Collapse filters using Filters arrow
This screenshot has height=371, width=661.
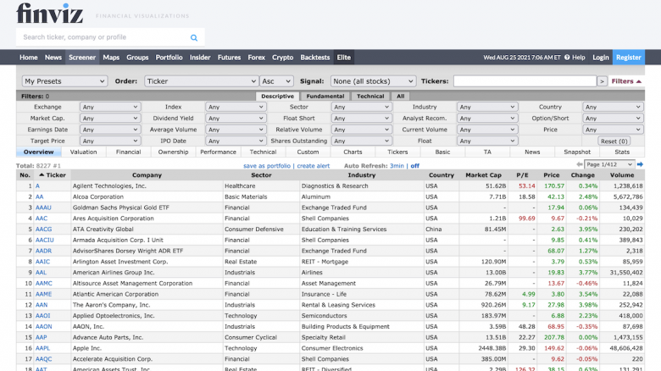[626, 81]
